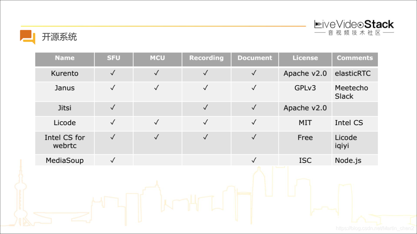The width and height of the screenshot is (417, 234).
Task: Click the Kurento SFU checkmark
Action: 113,73
